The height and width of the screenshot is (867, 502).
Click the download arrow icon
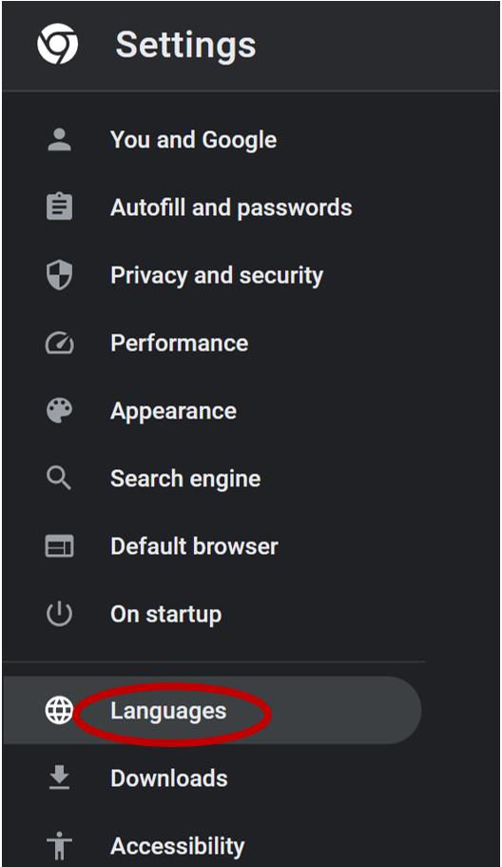[59, 778]
